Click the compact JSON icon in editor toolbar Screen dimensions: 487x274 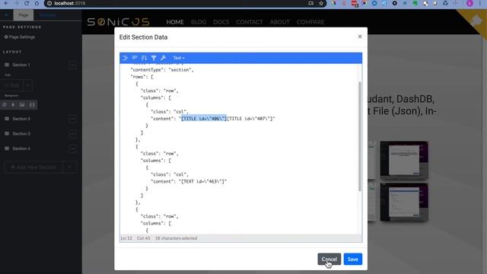(x=135, y=58)
